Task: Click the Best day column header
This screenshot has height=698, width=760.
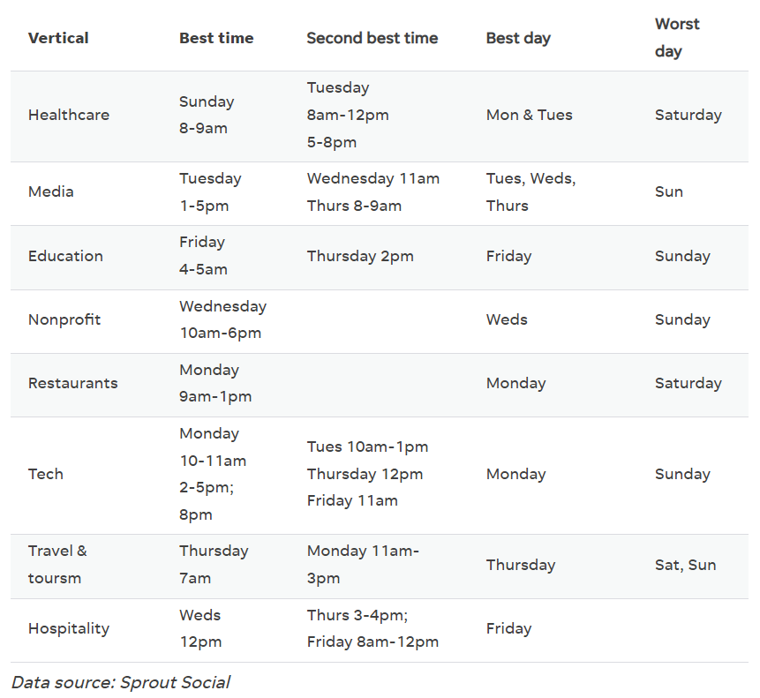Action: tap(518, 38)
